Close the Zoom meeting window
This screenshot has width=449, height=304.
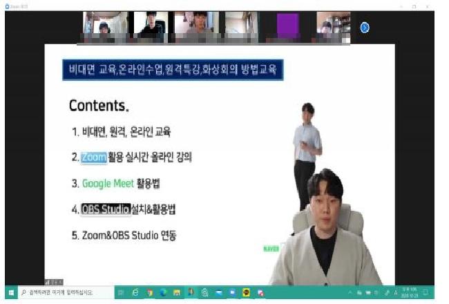point(427,6)
